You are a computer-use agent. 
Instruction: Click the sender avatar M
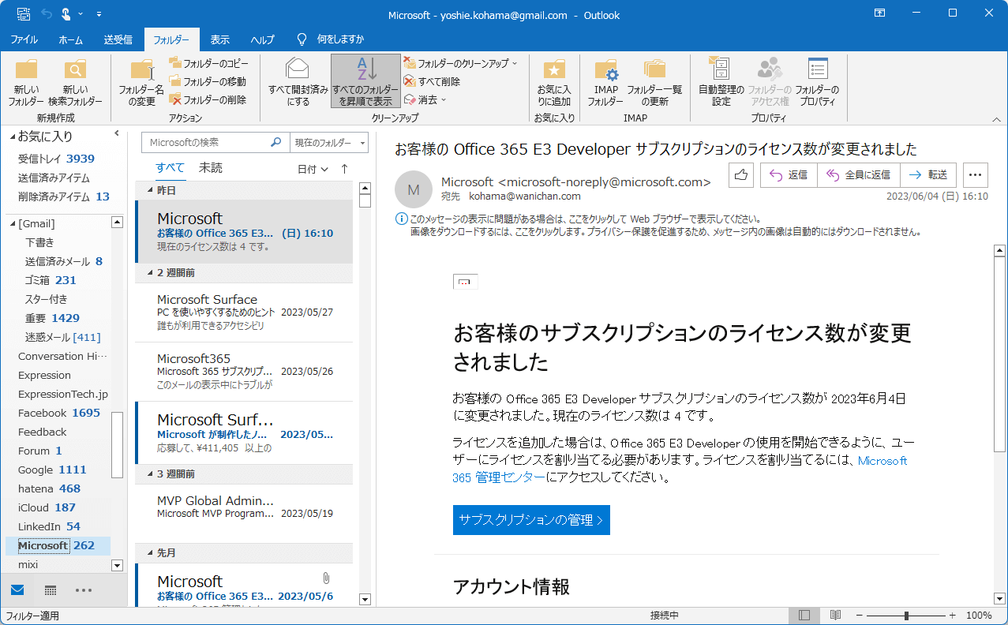click(x=414, y=189)
